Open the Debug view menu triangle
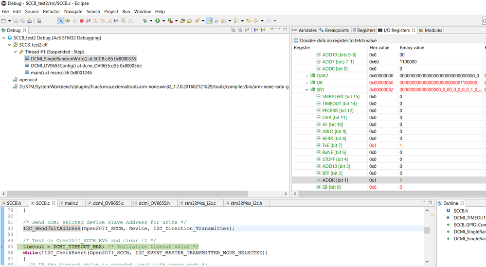This screenshot has height=267, width=486. pos(272,30)
